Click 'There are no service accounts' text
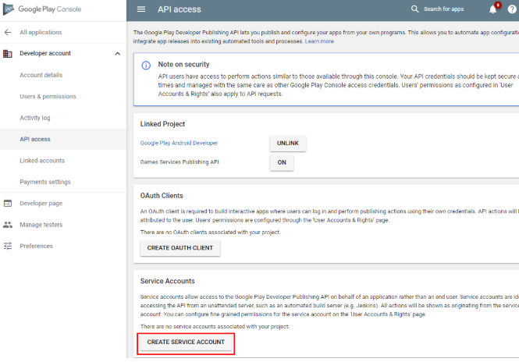 point(215,327)
